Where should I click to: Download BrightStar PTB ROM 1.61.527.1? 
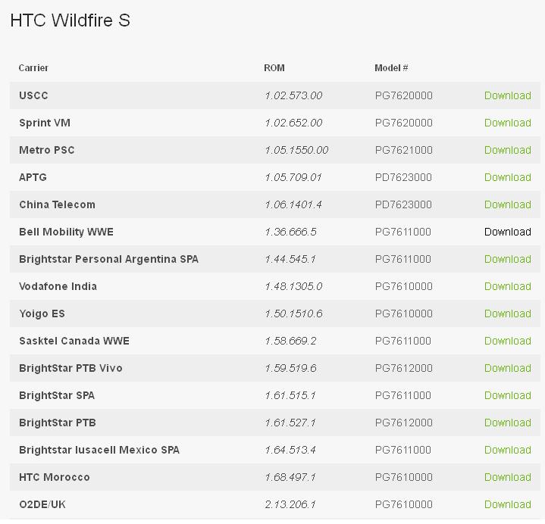pyautogui.click(x=507, y=423)
